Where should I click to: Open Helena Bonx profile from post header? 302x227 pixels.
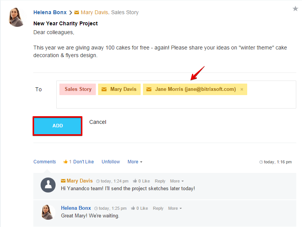click(50, 12)
